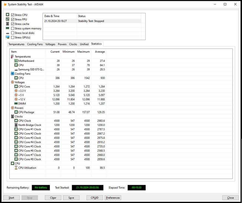Click the DIMM memory icon
Viewport: 242px width, 203px height.
16,104
